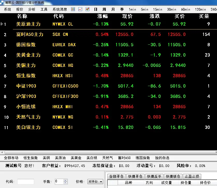Image resolution: width=217 pixels, height=188 pixels.
Task: Select the 小恒连续 row
Action: pos(109,106)
